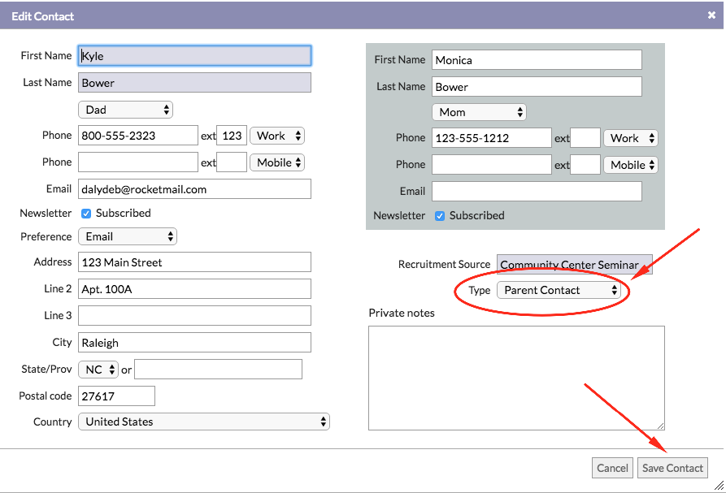Viewport: 726px width, 493px height.
Task: Close the Edit Contact dialog
Action: click(x=711, y=15)
